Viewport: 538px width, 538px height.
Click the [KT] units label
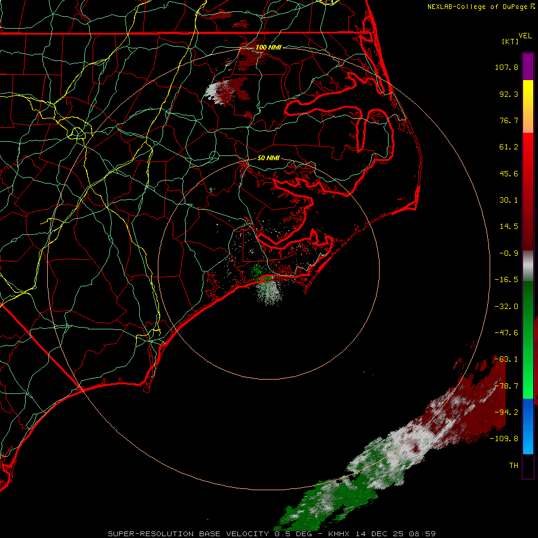(x=511, y=41)
